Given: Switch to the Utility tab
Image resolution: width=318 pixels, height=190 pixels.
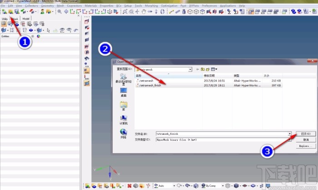Looking at the screenshot, I should (5, 19).
